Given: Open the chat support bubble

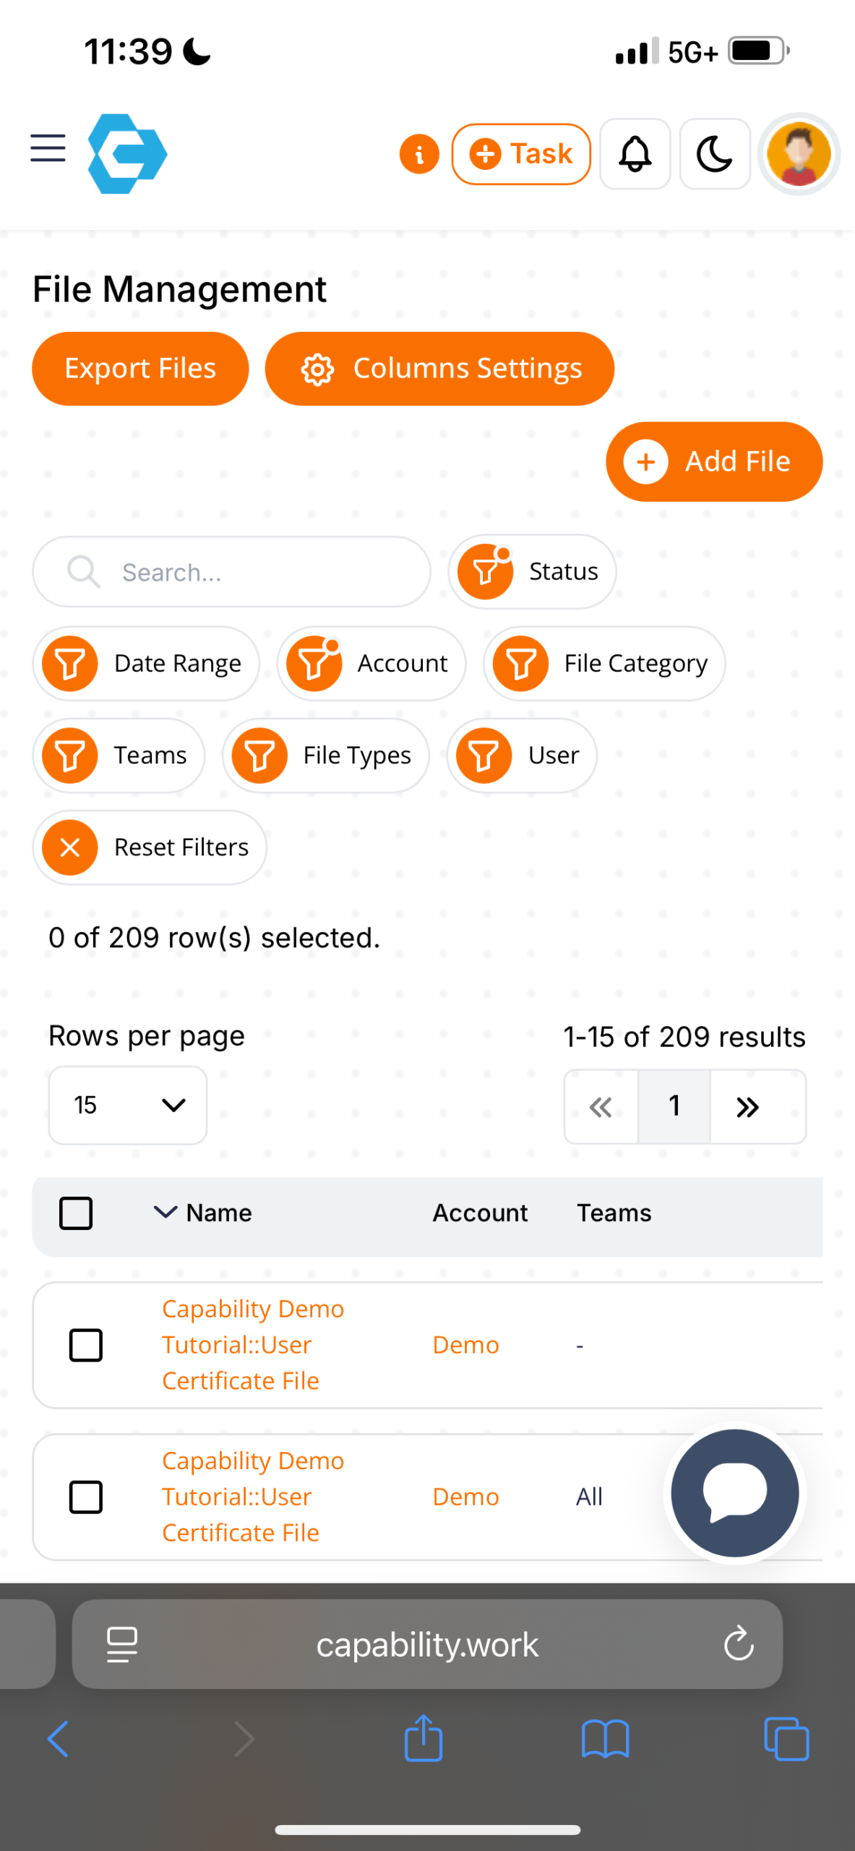Looking at the screenshot, I should pyautogui.click(x=734, y=1492).
